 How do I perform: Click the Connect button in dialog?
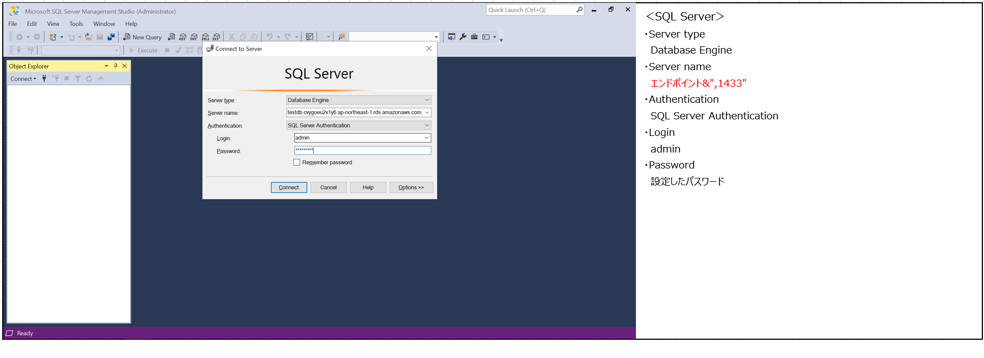coord(289,187)
